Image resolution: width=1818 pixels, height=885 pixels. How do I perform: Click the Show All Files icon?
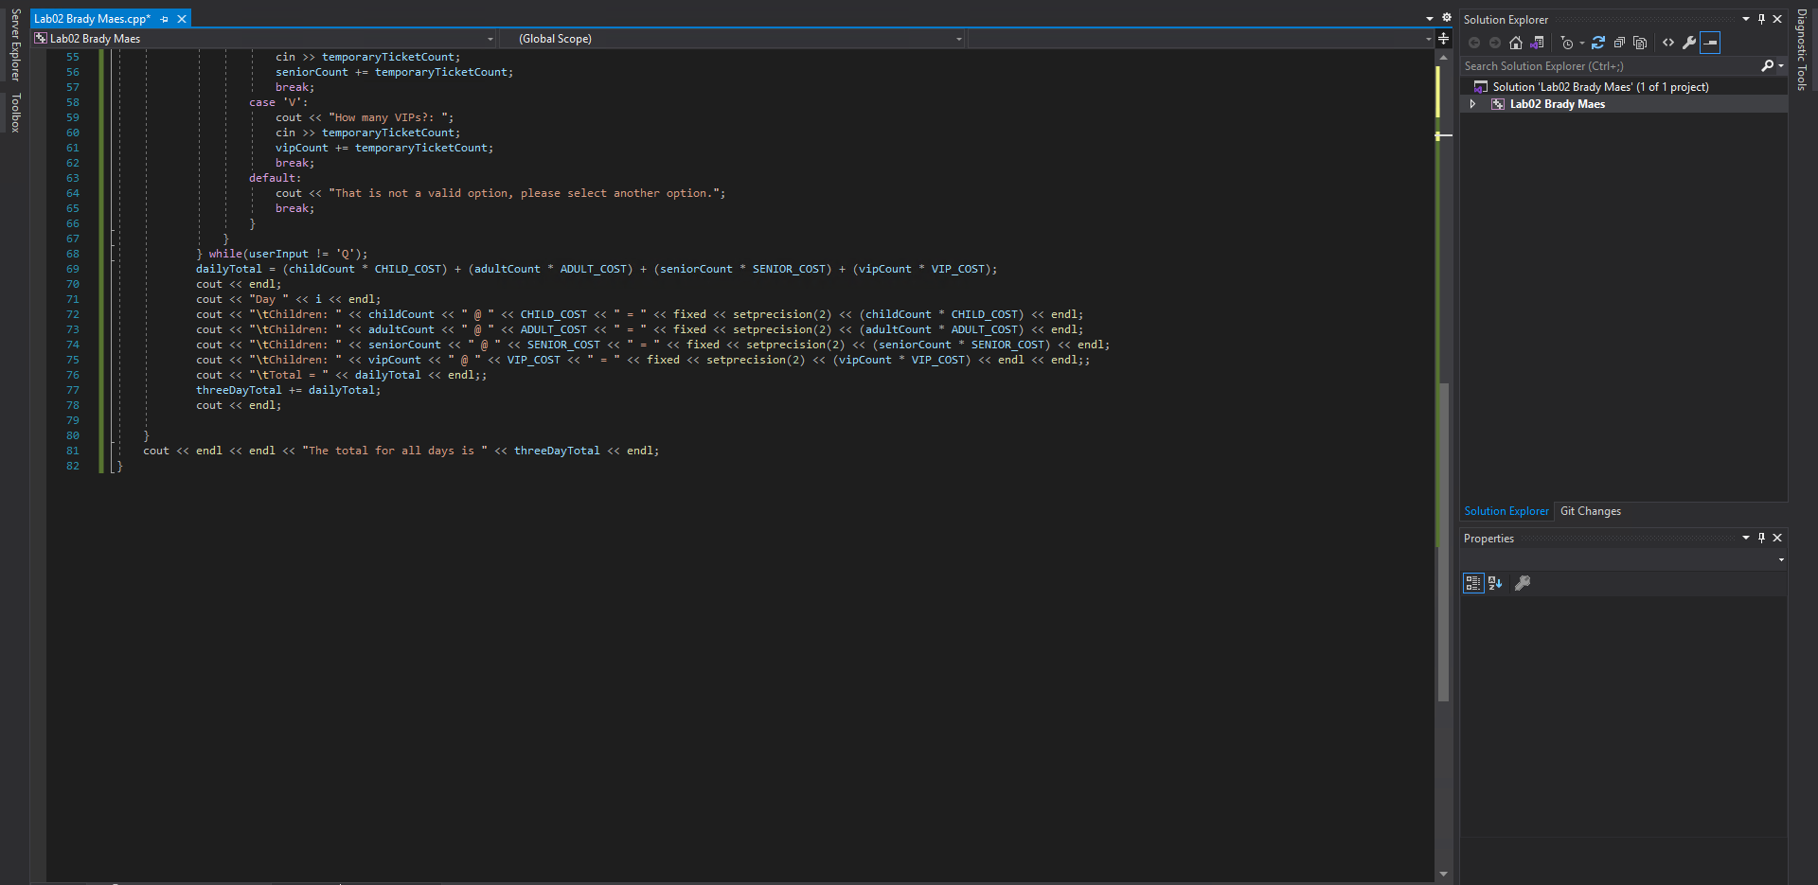click(1640, 43)
